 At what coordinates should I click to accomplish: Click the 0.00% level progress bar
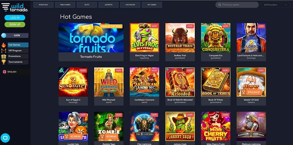[x=15, y=35]
